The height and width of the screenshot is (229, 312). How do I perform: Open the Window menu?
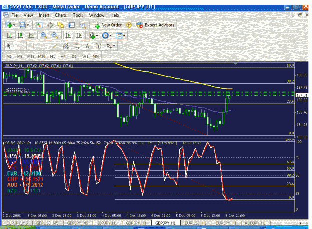[97, 15]
